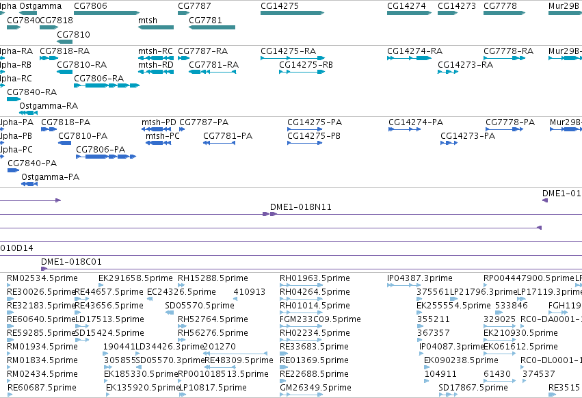Select the CG14274 gene feature
The image size is (582, 398).
[410, 13]
